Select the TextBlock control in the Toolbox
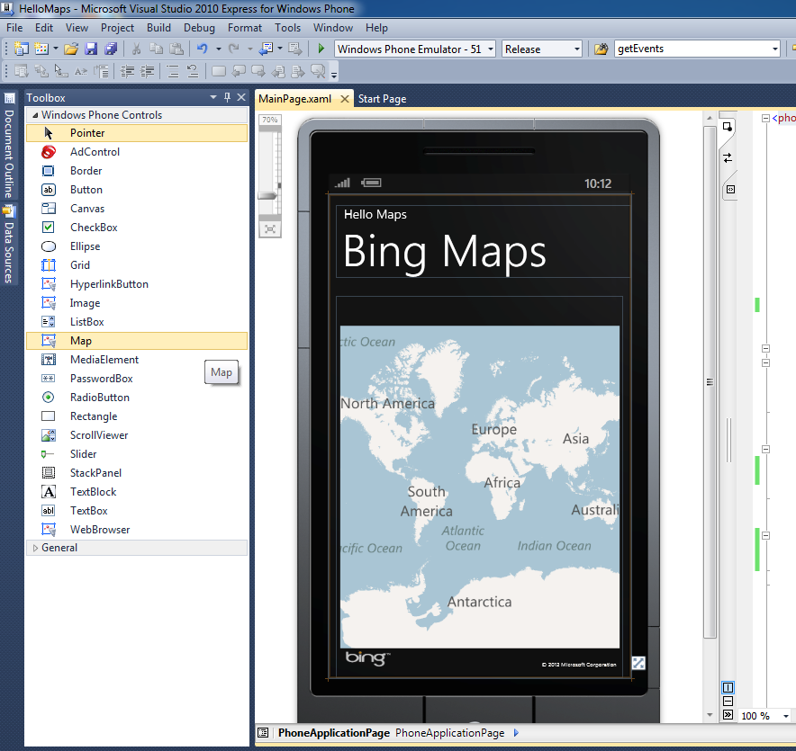The image size is (796, 751). [x=137, y=492]
